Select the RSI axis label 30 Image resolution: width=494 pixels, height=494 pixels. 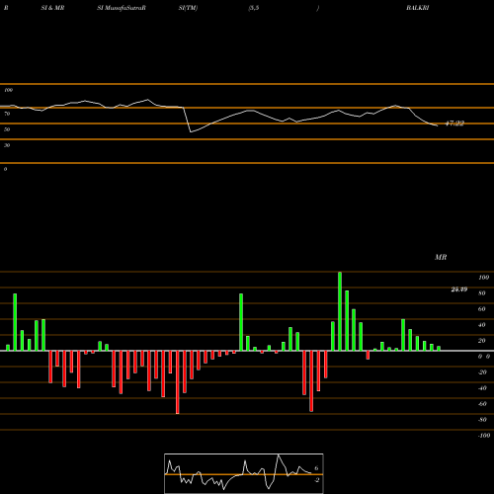7,145
